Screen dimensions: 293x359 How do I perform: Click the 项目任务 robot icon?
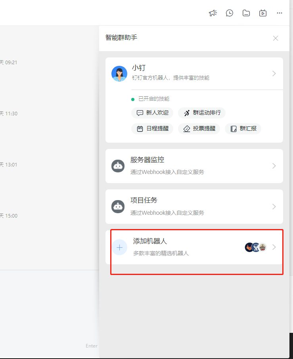118,206
